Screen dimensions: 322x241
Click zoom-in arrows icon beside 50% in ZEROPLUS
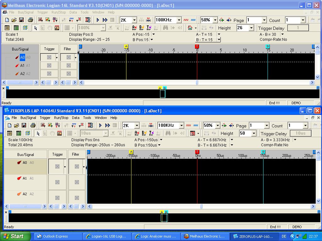[224, 126]
